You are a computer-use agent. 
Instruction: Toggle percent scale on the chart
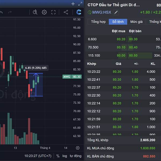click(58, 156)
